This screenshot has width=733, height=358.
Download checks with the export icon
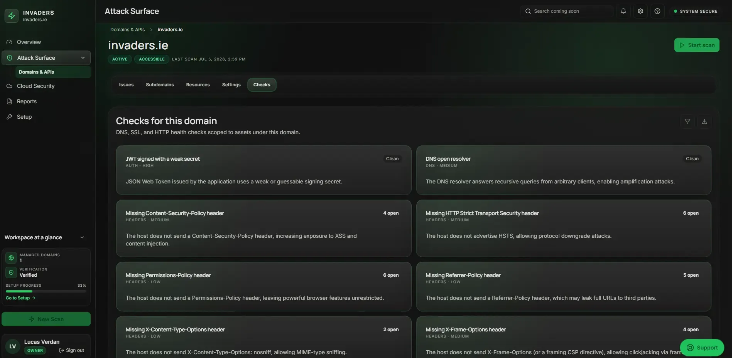coord(705,121)
